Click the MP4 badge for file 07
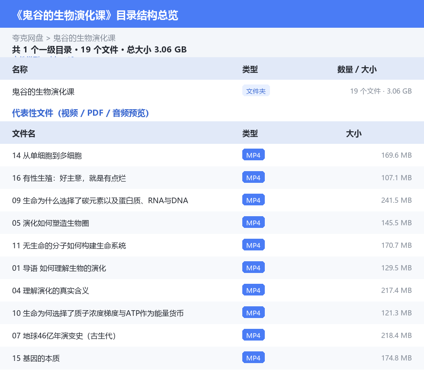This screenshot has width=424, height=383. (x=254, y=335)
